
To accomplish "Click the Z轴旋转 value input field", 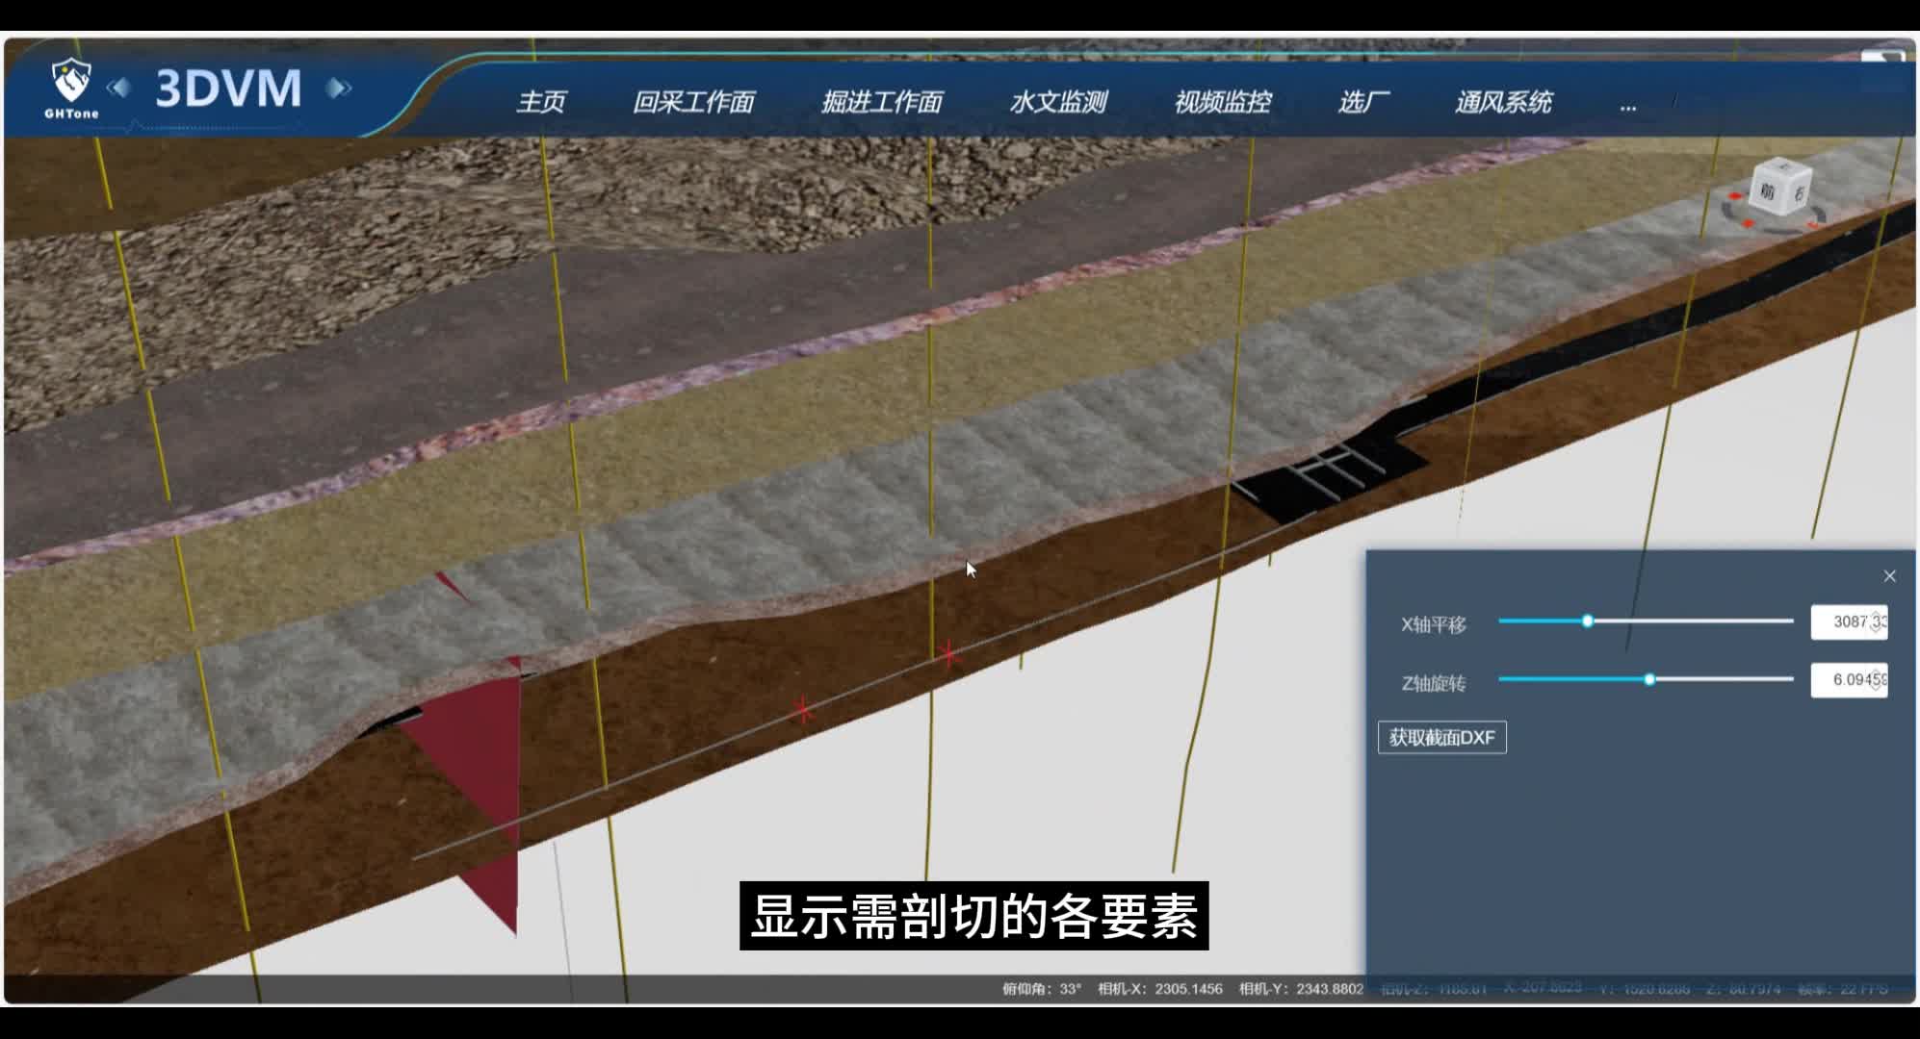I will [x=1849, y=680].
